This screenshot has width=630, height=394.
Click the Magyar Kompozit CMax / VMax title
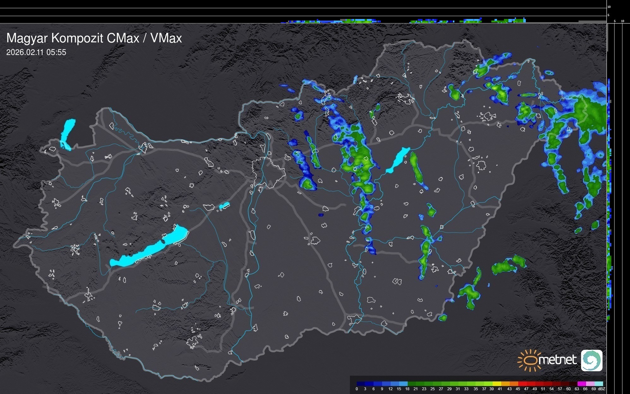94,38
